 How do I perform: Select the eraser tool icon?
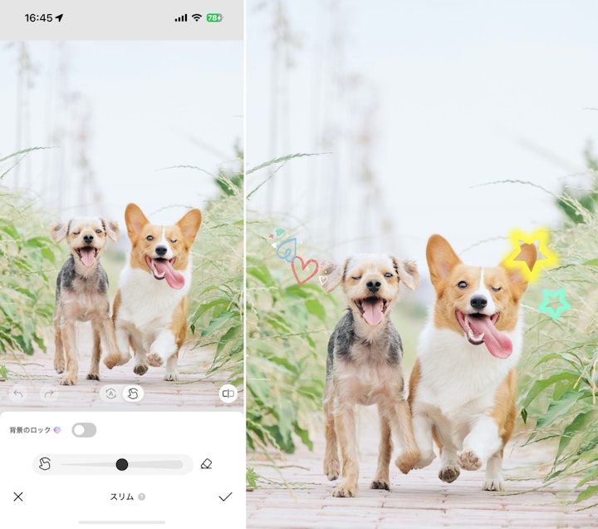(206, 464)
